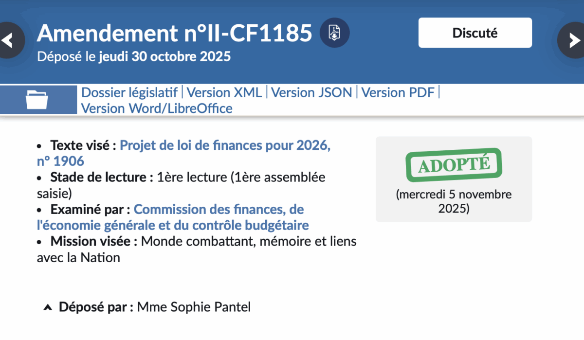584x340 pixels.
Task: Click the green ADOPTÉ stamp
Action: 453,164
